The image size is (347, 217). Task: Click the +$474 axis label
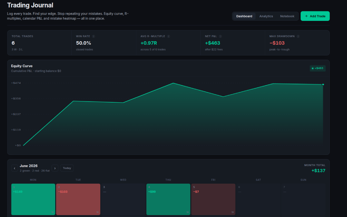click(x=16, y=83)
